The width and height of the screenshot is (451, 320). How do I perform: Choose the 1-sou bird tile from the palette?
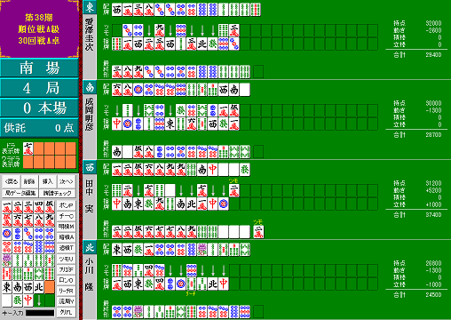point(7,260)
